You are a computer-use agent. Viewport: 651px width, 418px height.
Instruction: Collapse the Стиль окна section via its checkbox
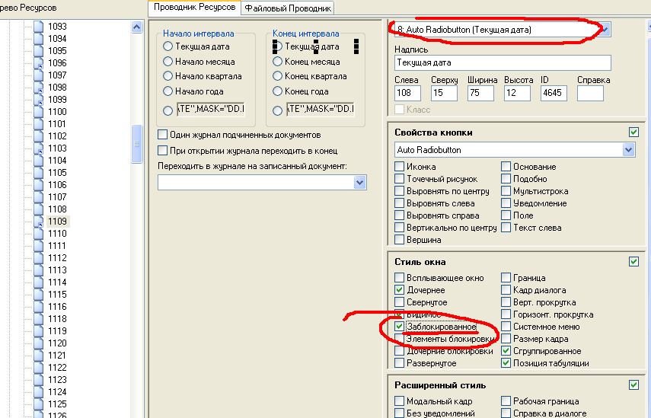coord(633,261)
